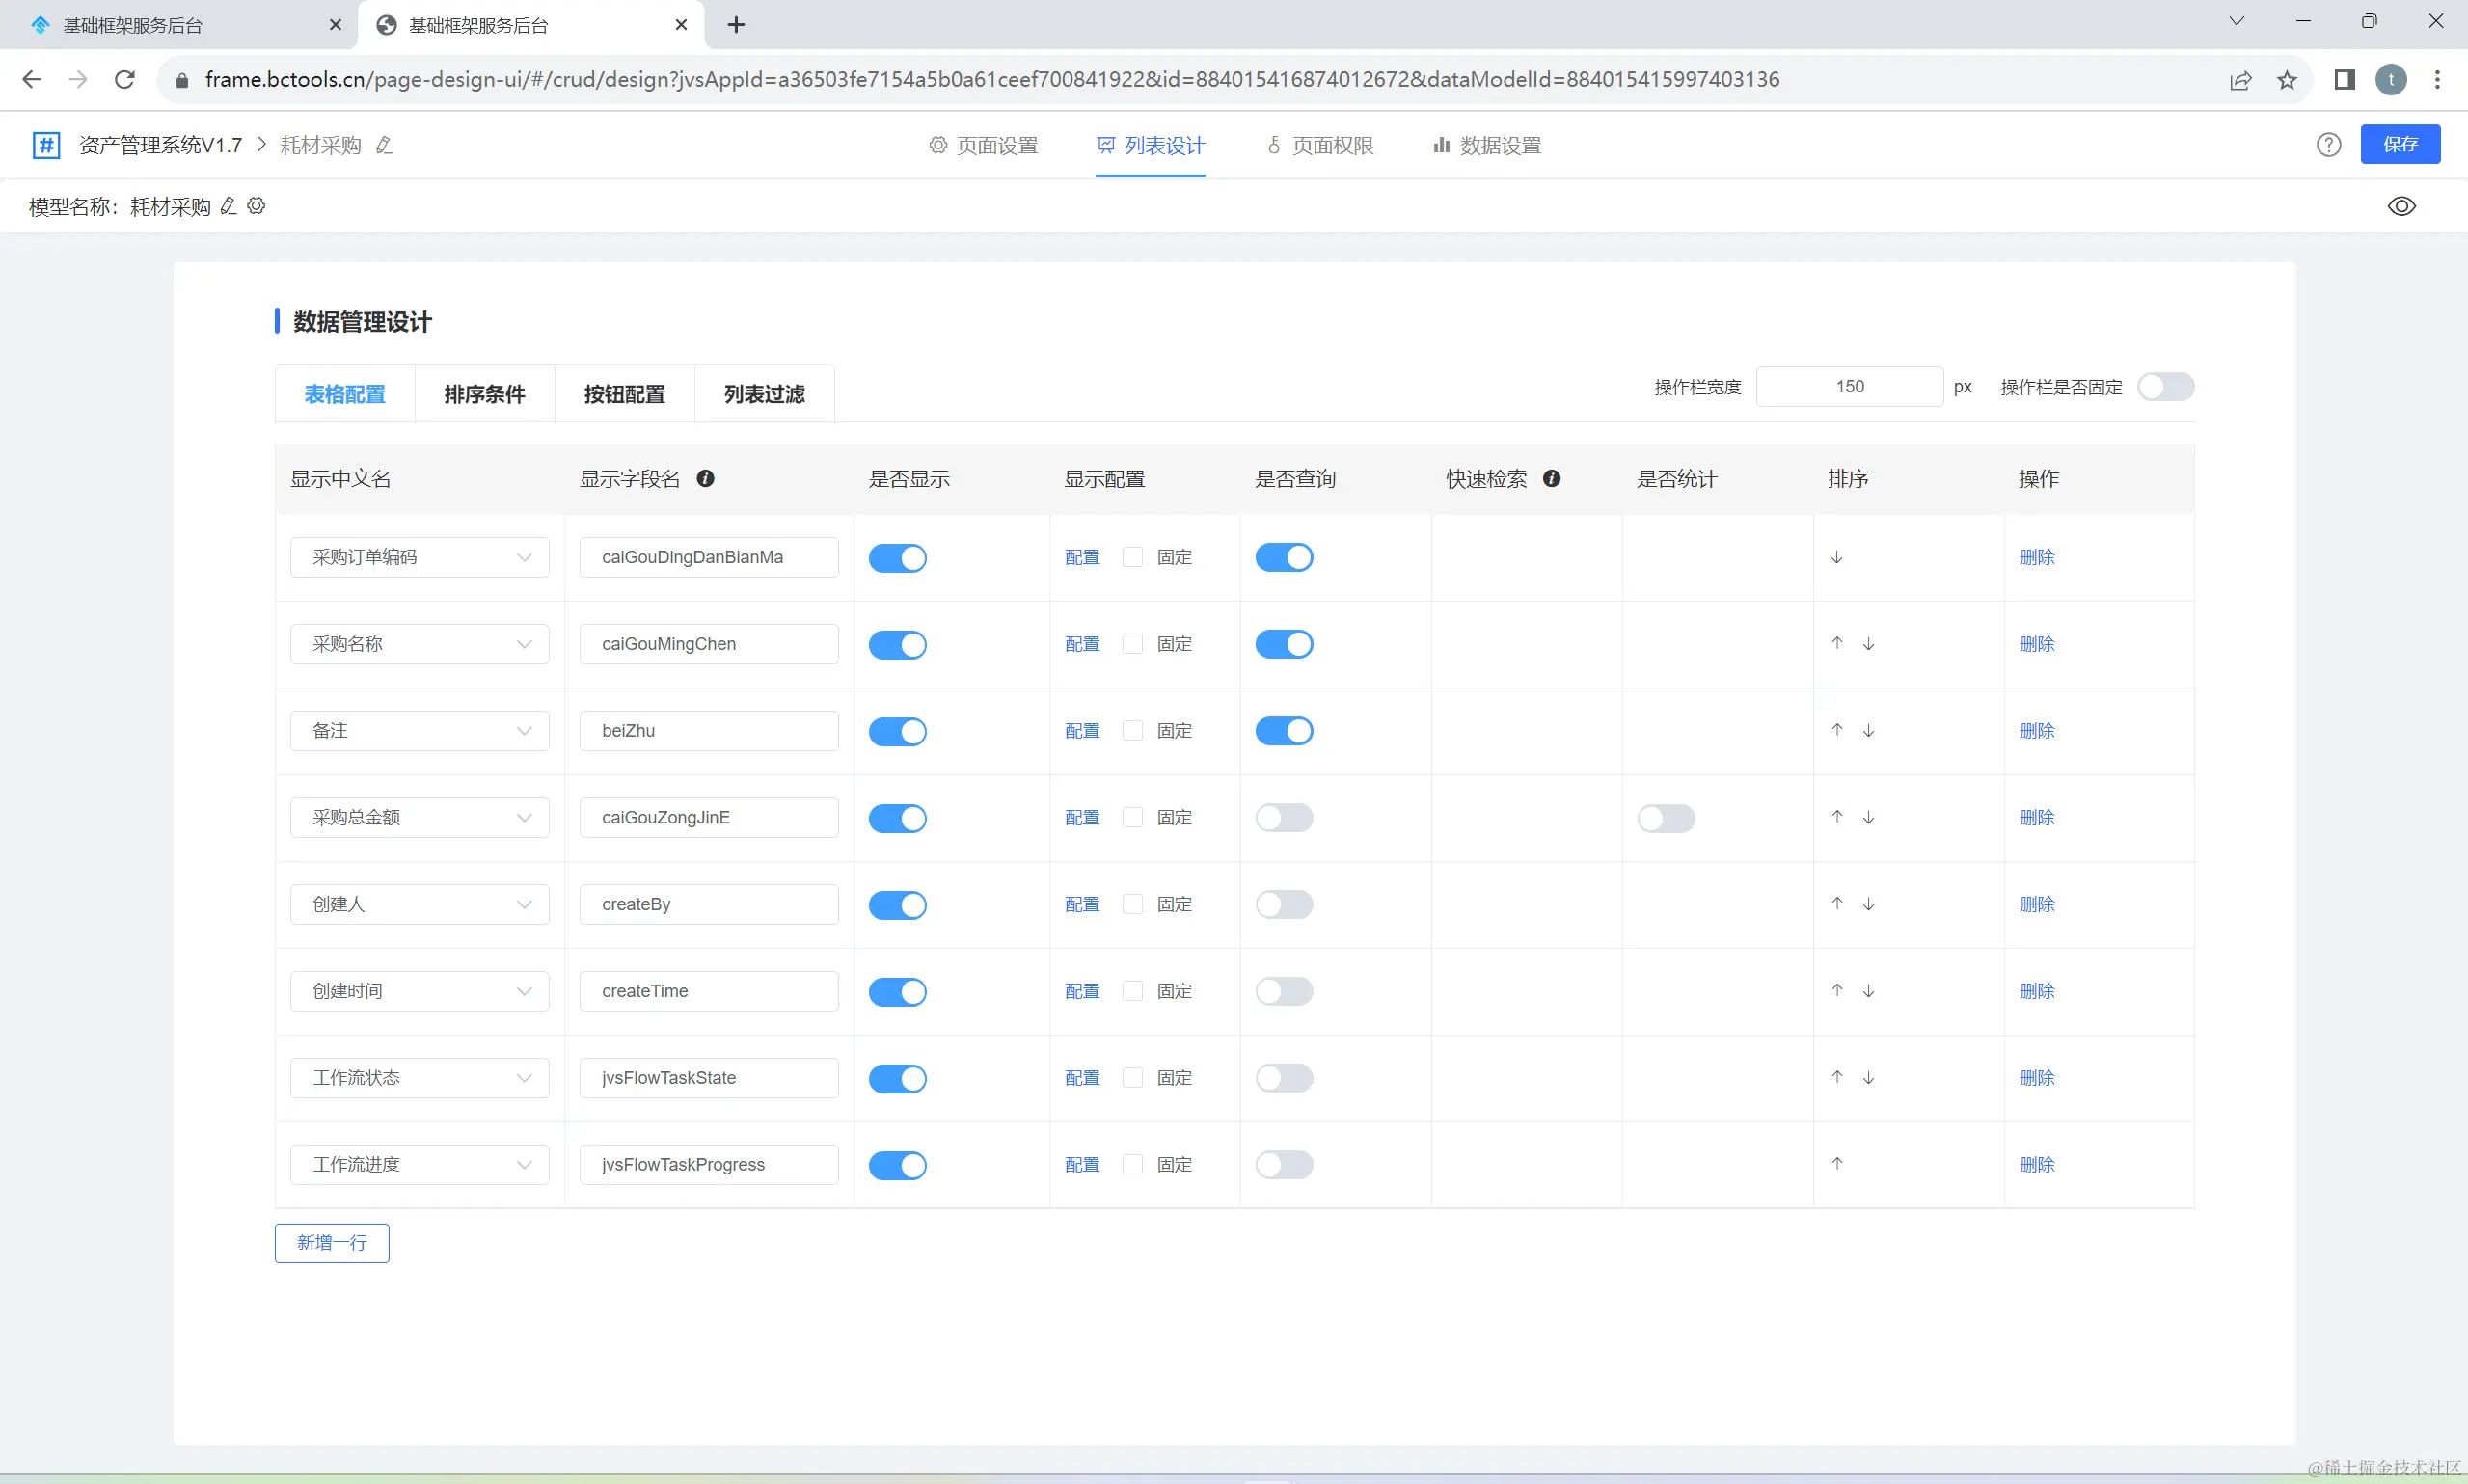Bookmark this page with star icon
The image size is (2468, 1484).
pos(2287,80)
